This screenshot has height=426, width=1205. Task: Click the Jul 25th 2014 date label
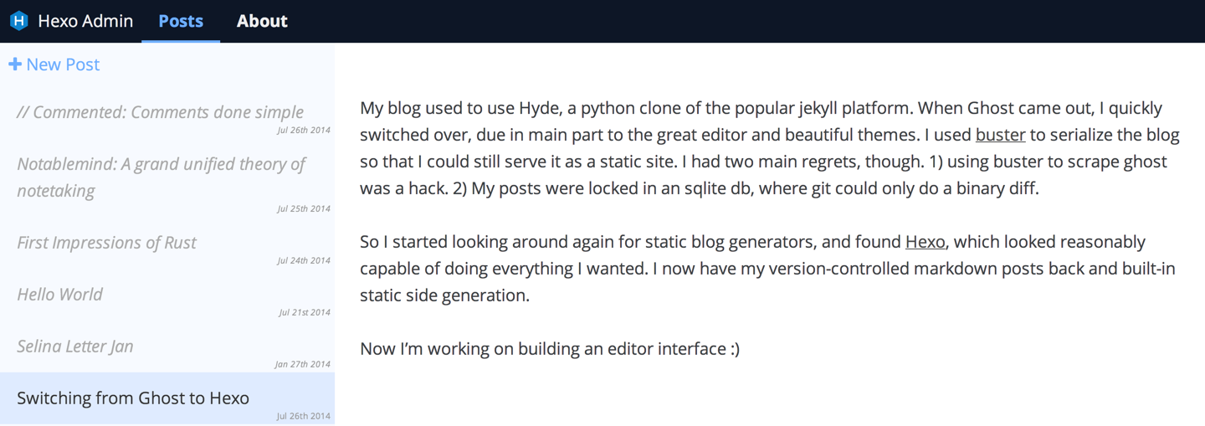pos(304,208)
